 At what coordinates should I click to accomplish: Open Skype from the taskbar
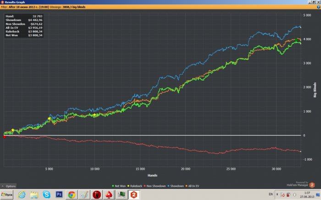point(46,195)
